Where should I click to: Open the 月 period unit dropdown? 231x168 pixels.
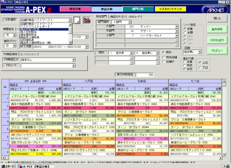point(14,35)
